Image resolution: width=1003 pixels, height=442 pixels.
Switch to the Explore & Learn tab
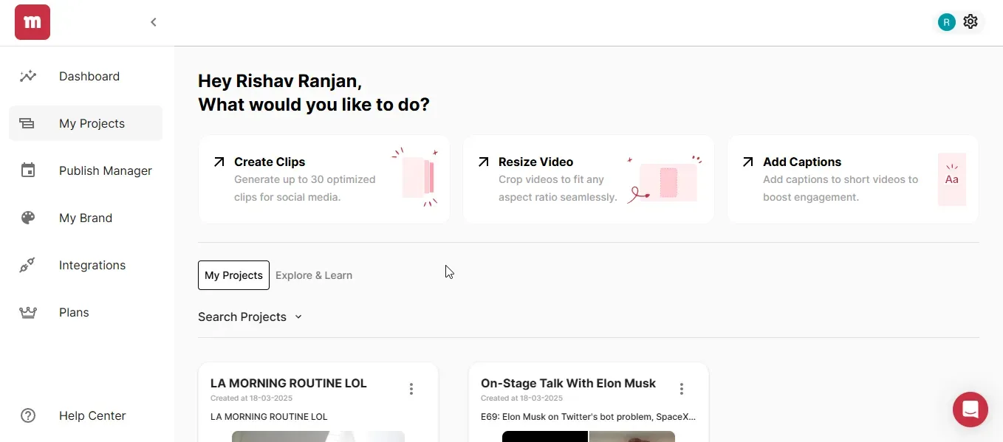coord(314,275)
